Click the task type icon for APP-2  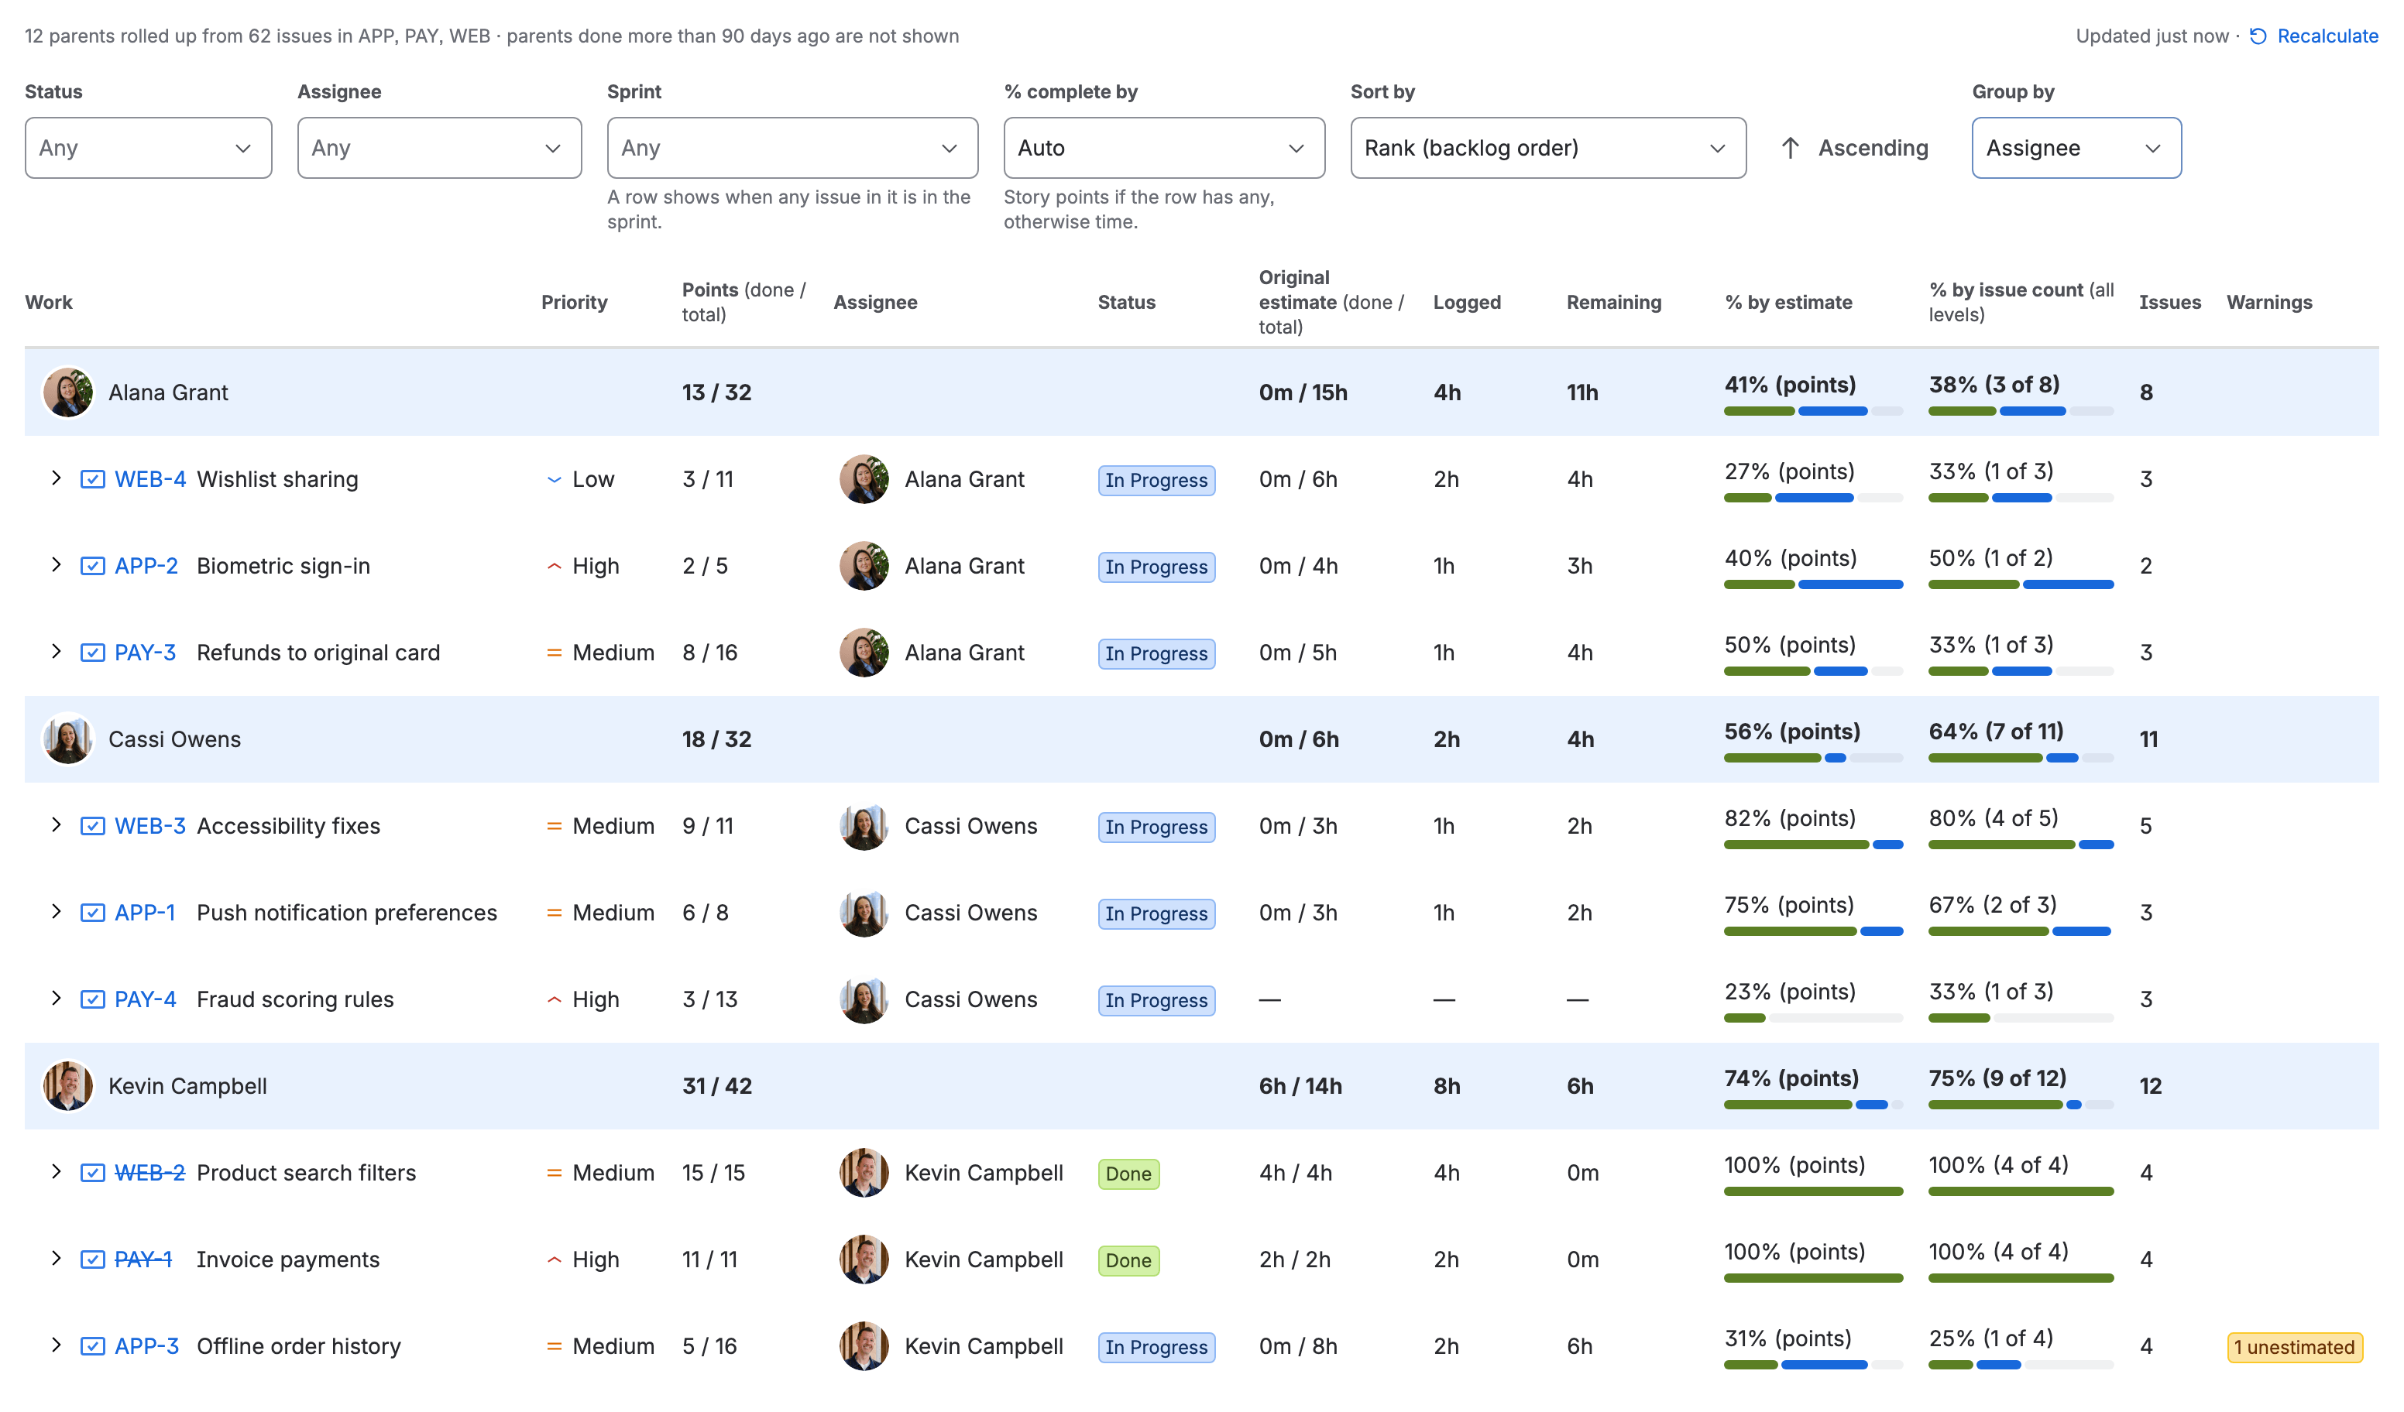point(92,565)
